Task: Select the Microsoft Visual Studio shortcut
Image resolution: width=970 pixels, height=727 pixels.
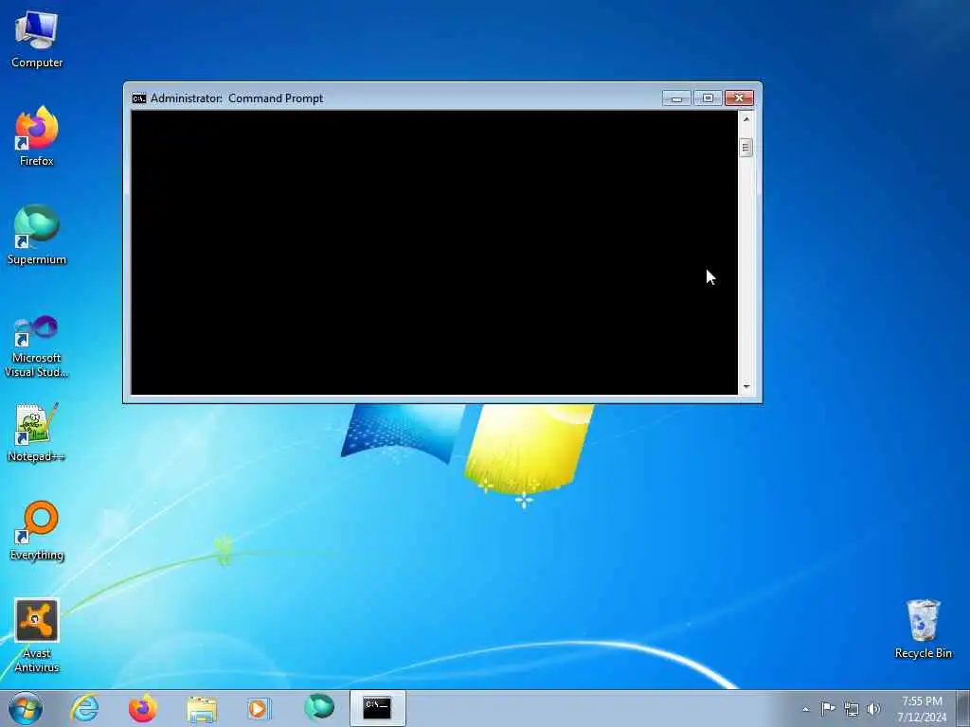Action: pos(37,346)
